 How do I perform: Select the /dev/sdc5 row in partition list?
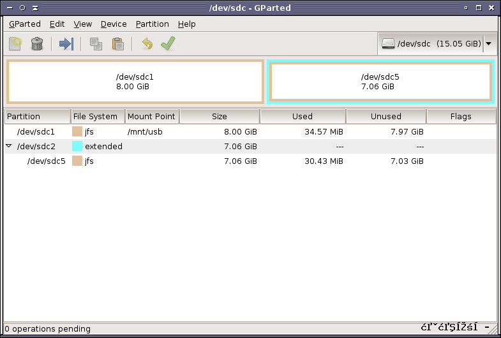(250, 161)
